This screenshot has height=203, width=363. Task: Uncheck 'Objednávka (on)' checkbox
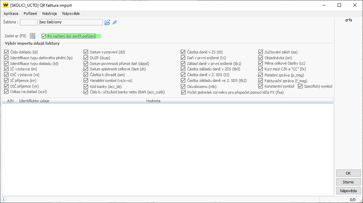[261, 58]
